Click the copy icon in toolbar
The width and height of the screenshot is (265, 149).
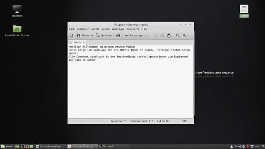(162, 35)
